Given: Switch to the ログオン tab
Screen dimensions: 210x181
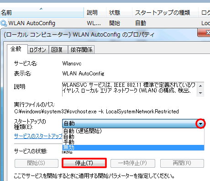Looking at the screenshot, I should click(38, 50).
